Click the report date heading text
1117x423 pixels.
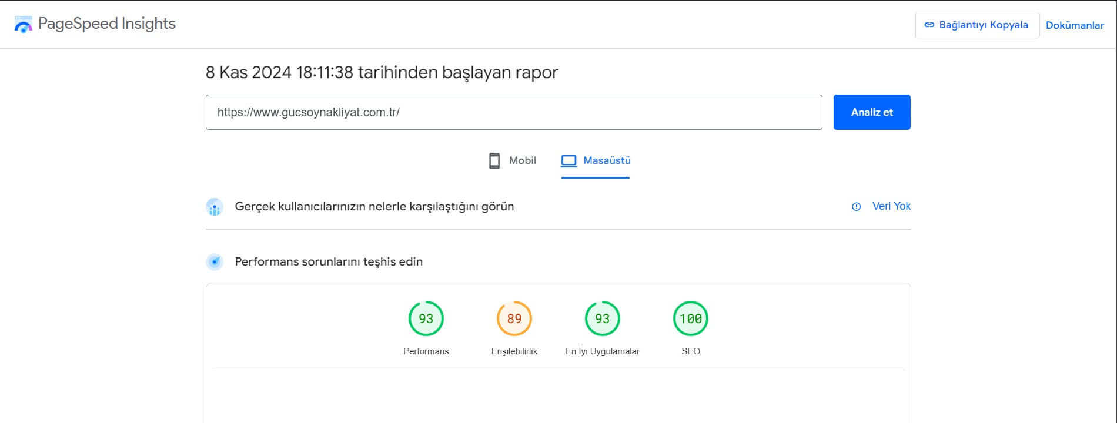382,72
